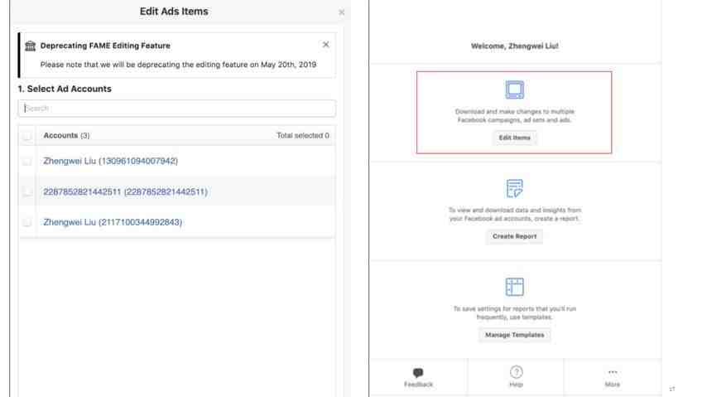
Task: Dismiss the Deprecating FAME notice
Action: [325, 45]
